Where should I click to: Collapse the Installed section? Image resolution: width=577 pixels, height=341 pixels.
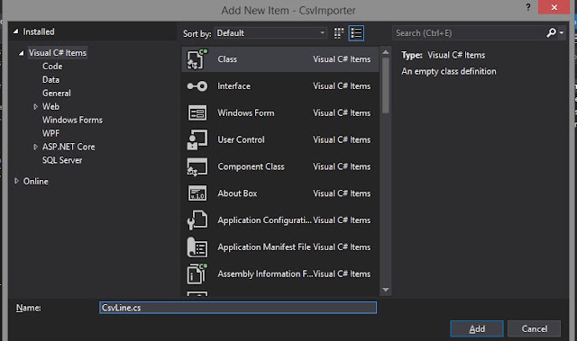click(16, 31)
